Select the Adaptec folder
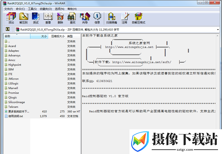The image size is (222, 154). click(42, 51)
